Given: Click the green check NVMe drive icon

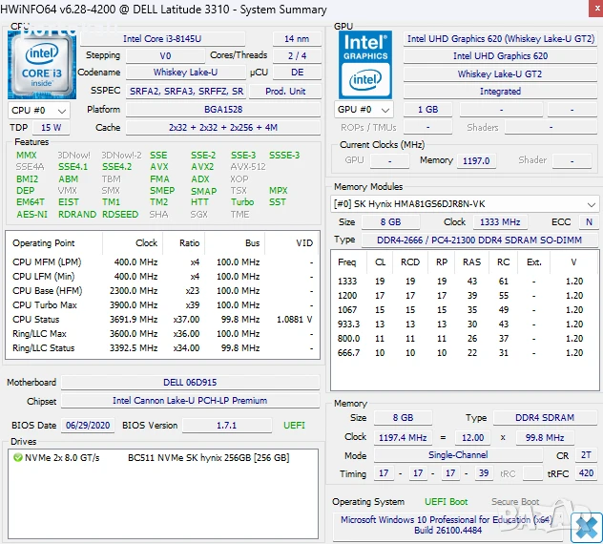Looking at the screenshot, I should 18,457.
